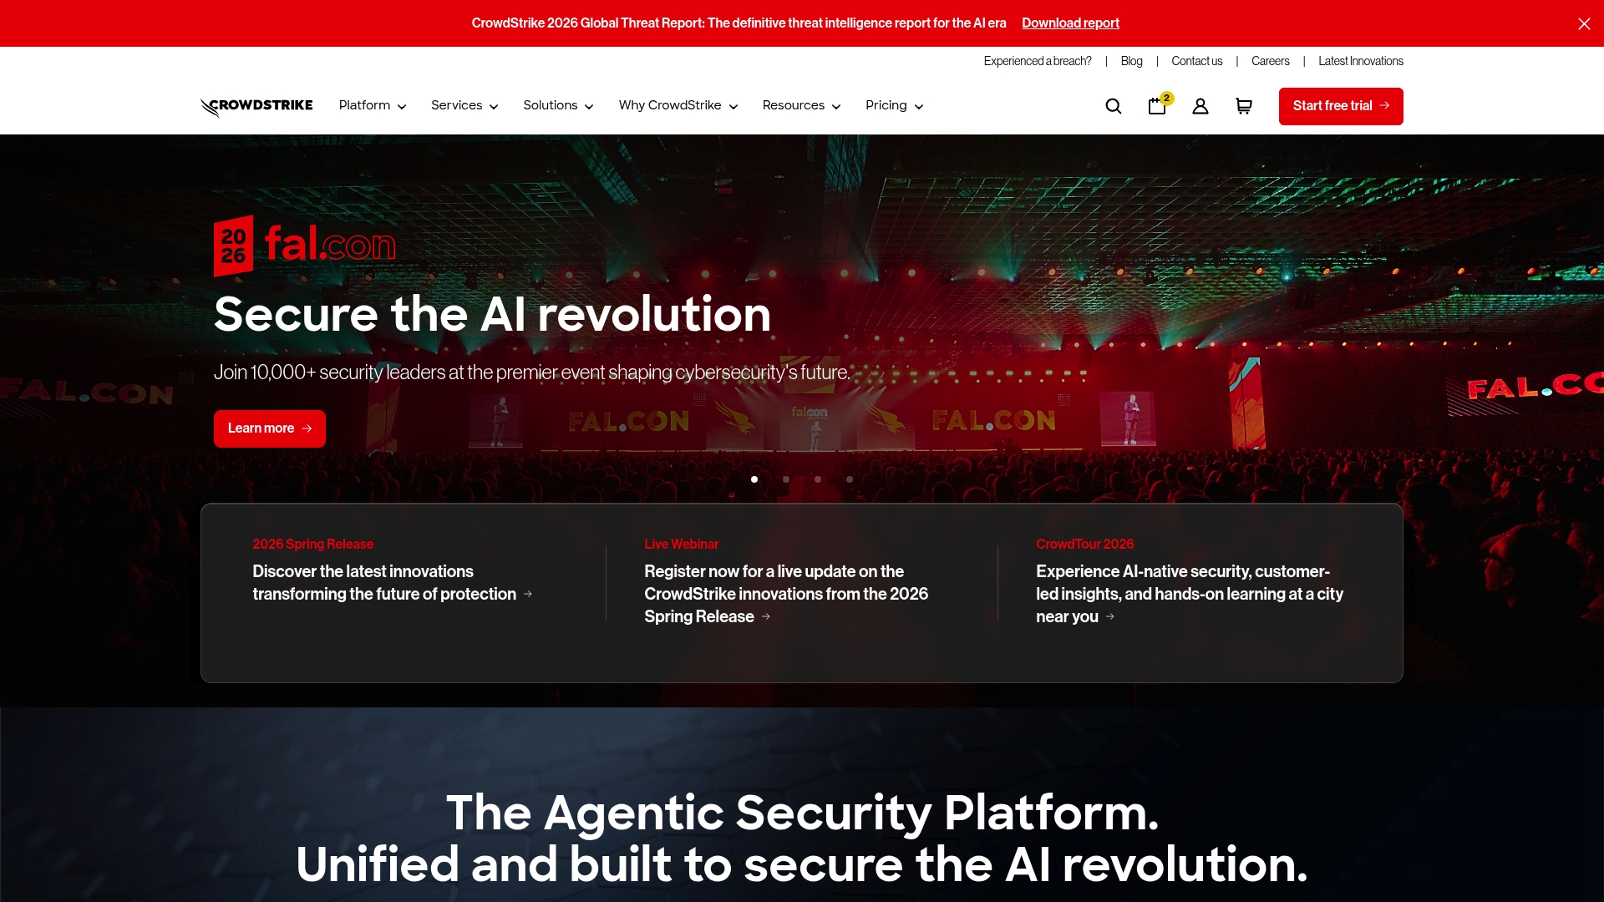Click the calendar icon with badge 2
Viewport: 1604px width, 902px height.
click(x=1157, y=106)
